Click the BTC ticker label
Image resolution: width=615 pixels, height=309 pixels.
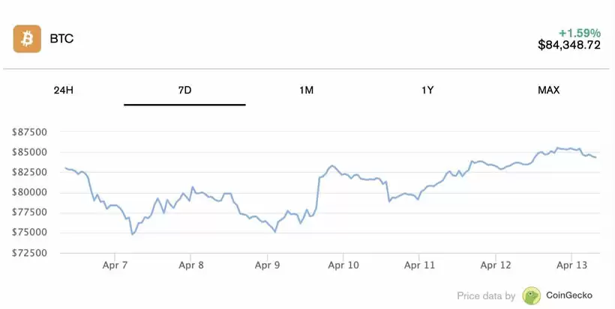click(x=61, y=39)
